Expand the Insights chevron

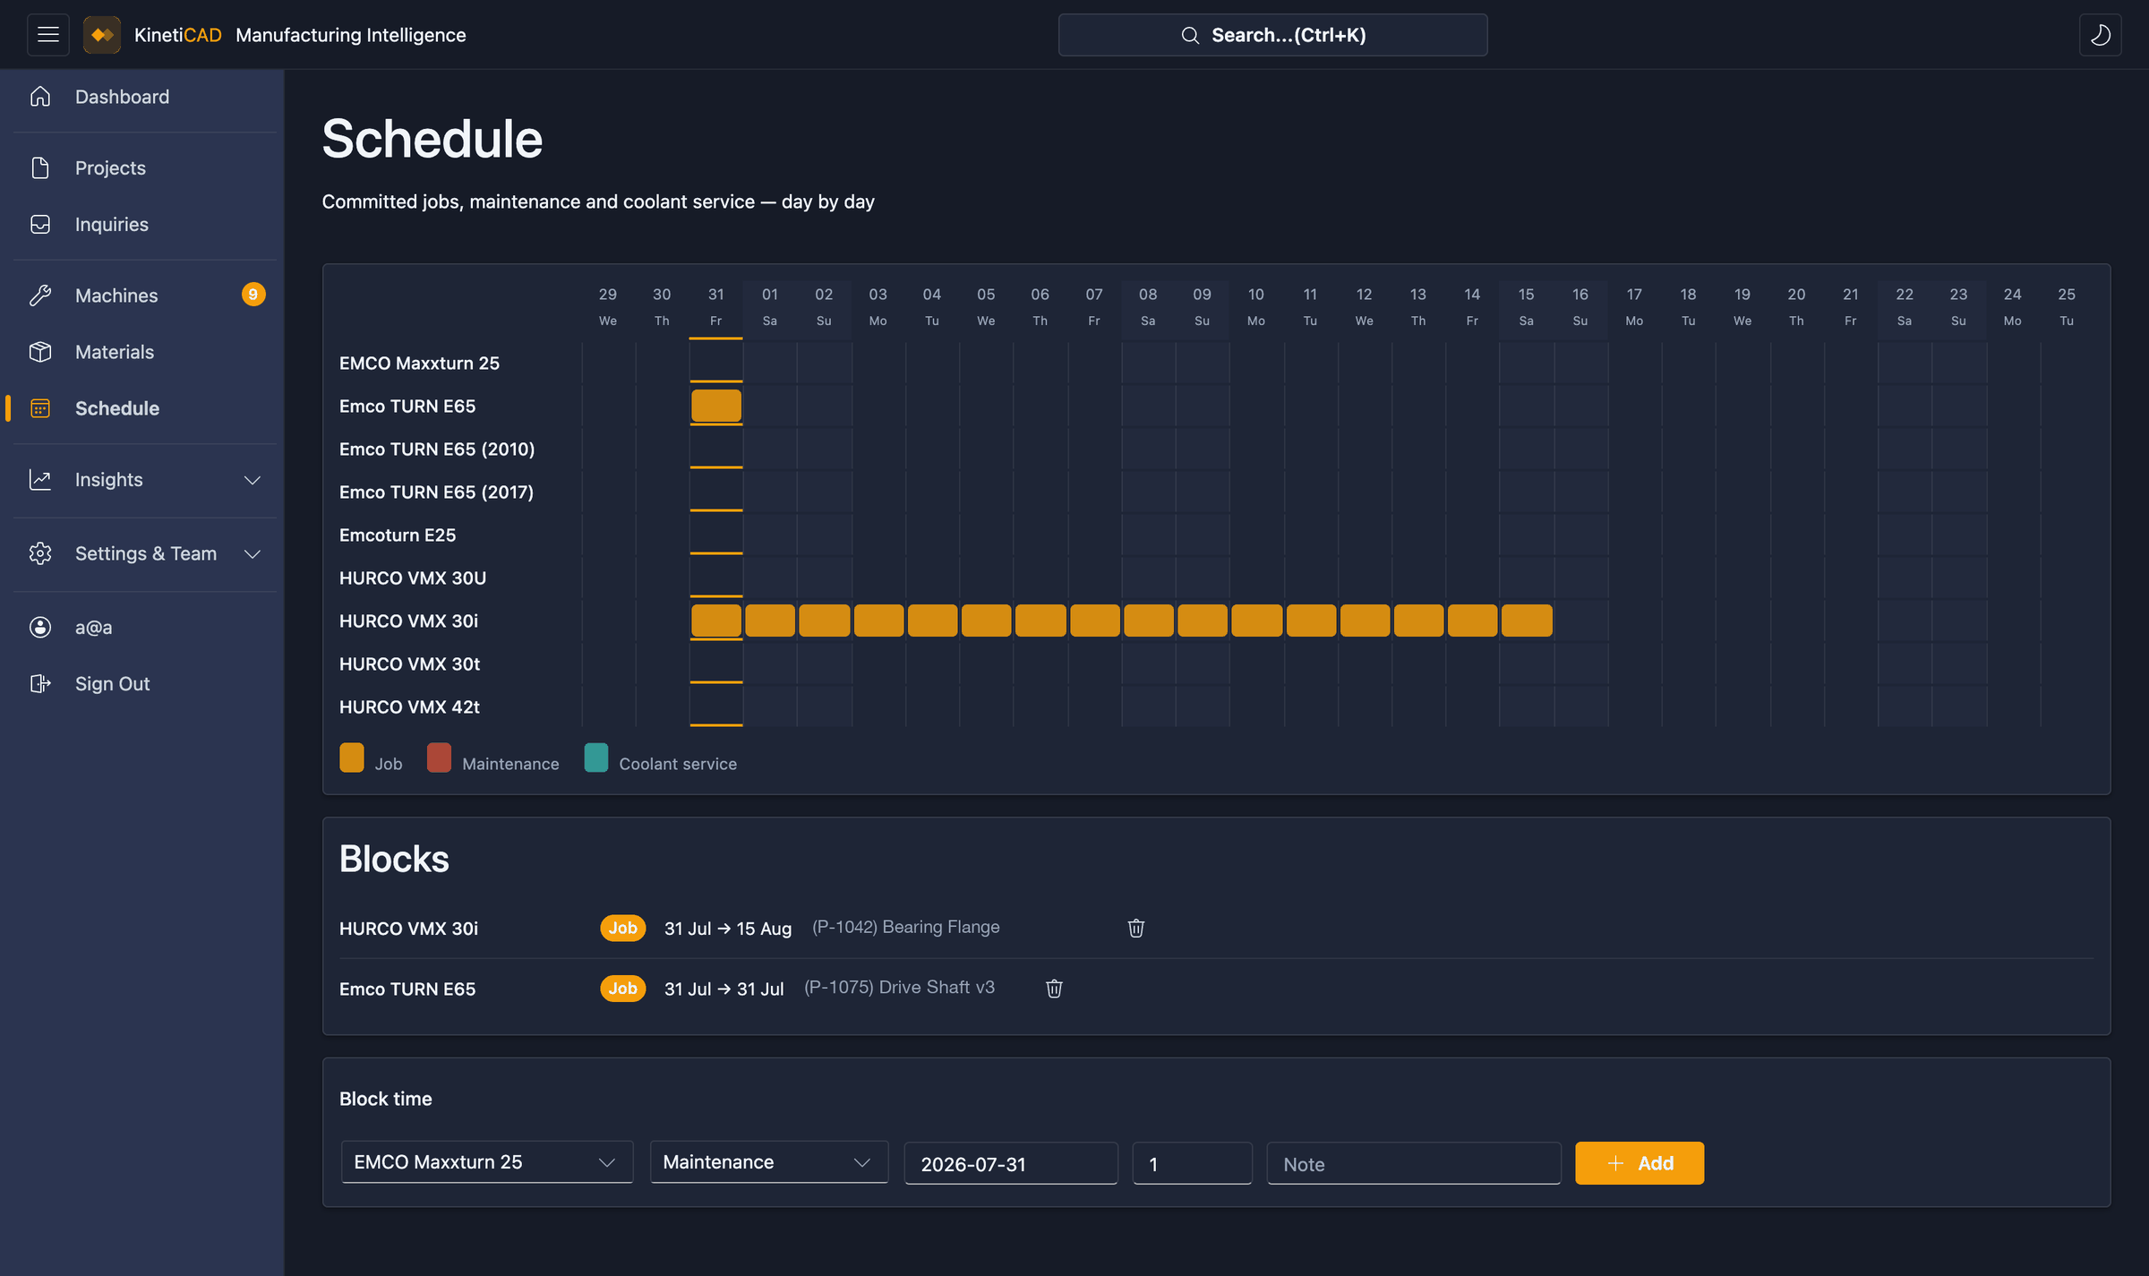(x=253, y=480)
